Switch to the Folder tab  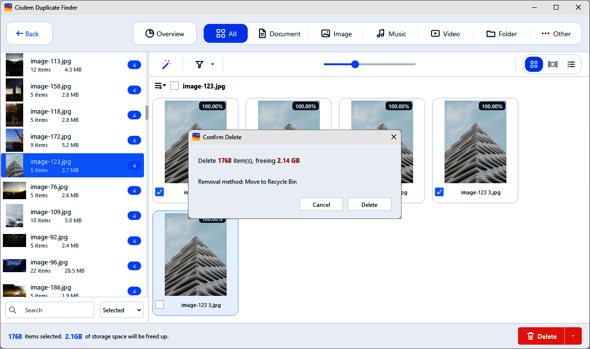(502, 34)
